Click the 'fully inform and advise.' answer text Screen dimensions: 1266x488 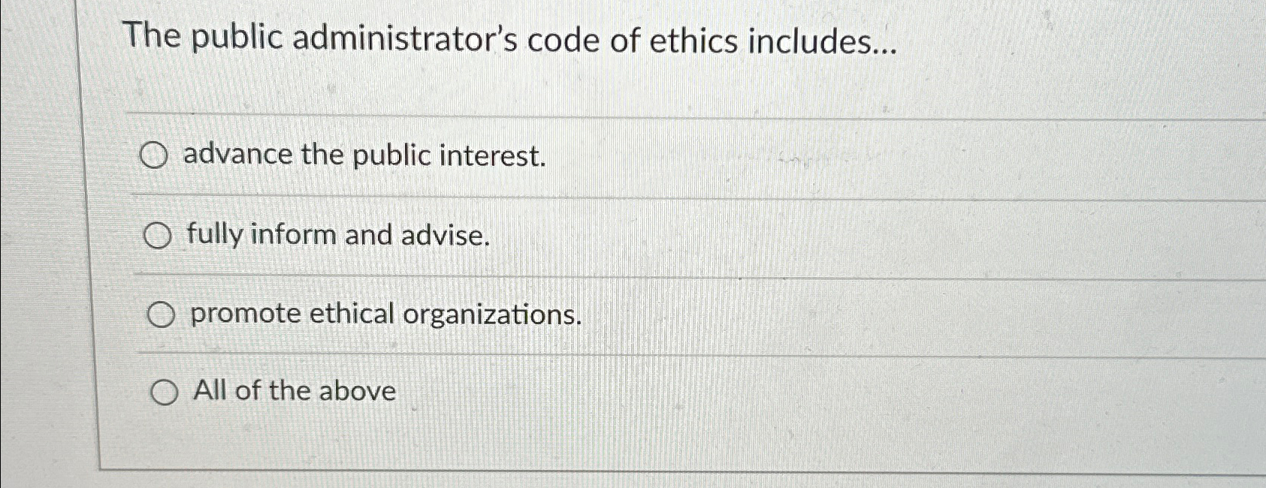pyautogui.click(x=338, y=236)
